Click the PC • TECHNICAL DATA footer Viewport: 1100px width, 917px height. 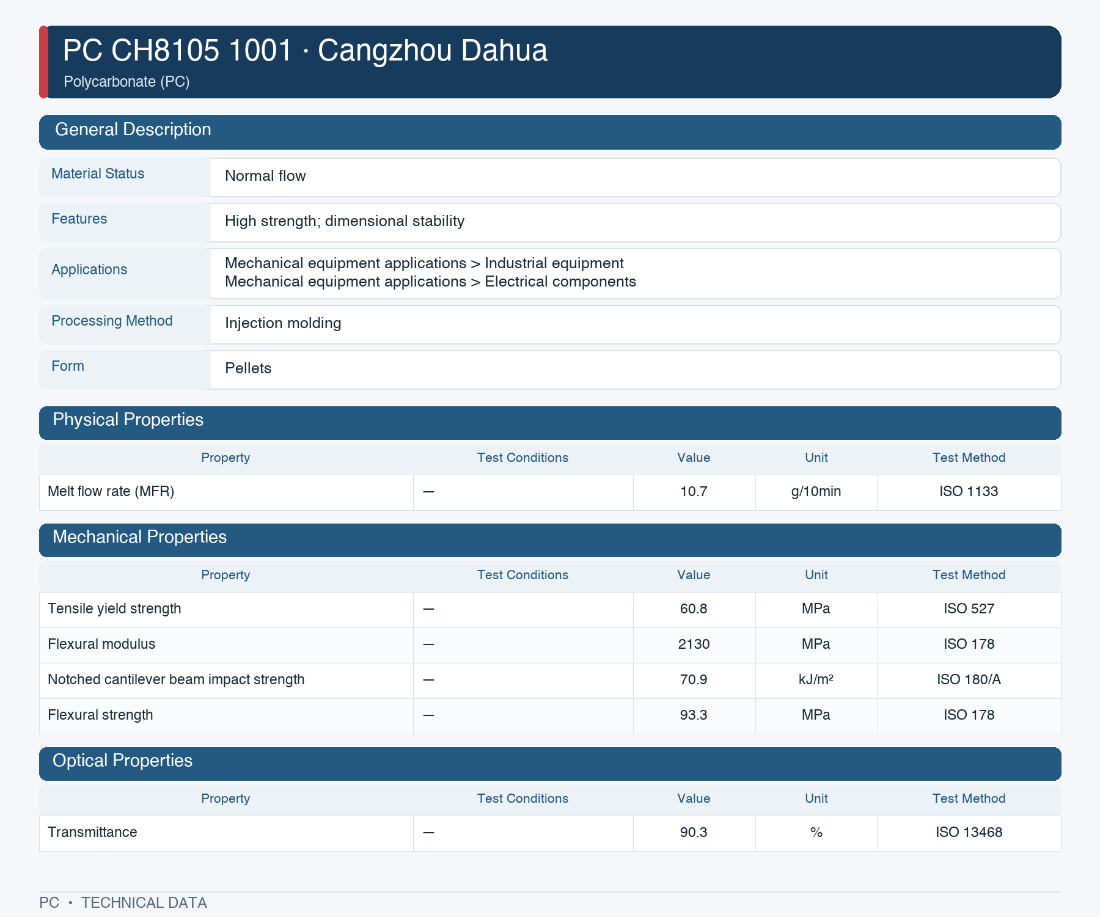tap(123, 903)
